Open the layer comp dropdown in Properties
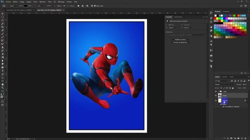The width and height of the screenshot is (250, 140). coord(186,35)
